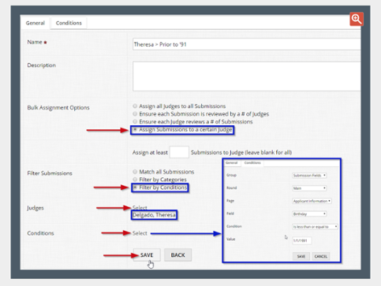Open the Round dropdown showing Main
The height and width of the screenshot is (286, 381).
click(309, 188)
